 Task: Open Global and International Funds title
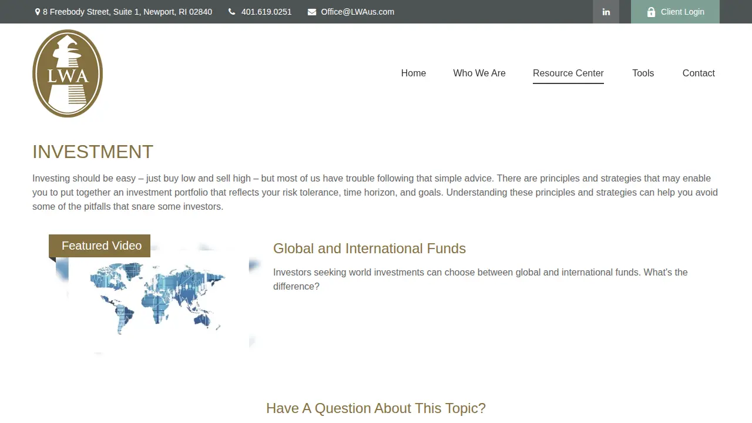tap(370, 249)
